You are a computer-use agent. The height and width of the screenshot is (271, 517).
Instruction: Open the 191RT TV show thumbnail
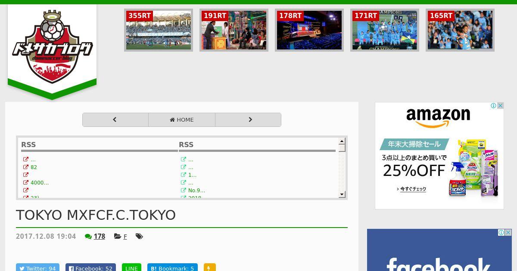[234, 30]
